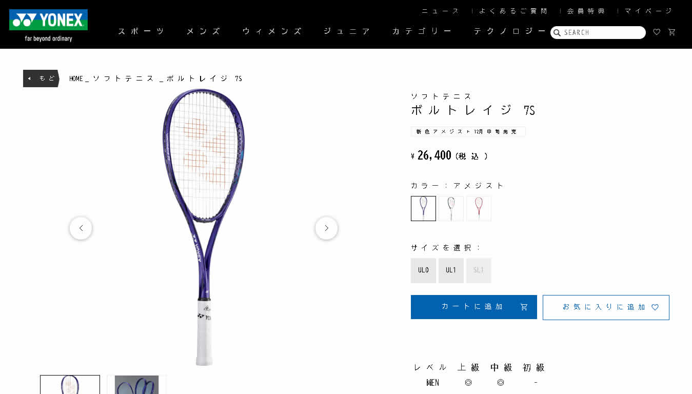
Task: Select the UL1 size option
Action: [x=451, y=270]
